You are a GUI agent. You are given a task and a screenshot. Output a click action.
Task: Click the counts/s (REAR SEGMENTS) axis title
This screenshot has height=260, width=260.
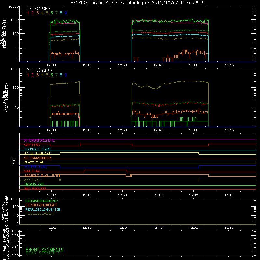pyautogui.click(x=5, y=97)
